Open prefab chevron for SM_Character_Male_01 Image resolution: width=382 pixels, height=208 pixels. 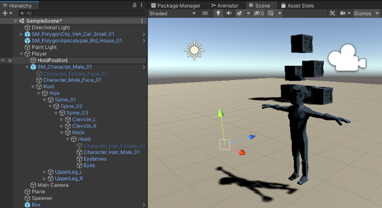144,67
